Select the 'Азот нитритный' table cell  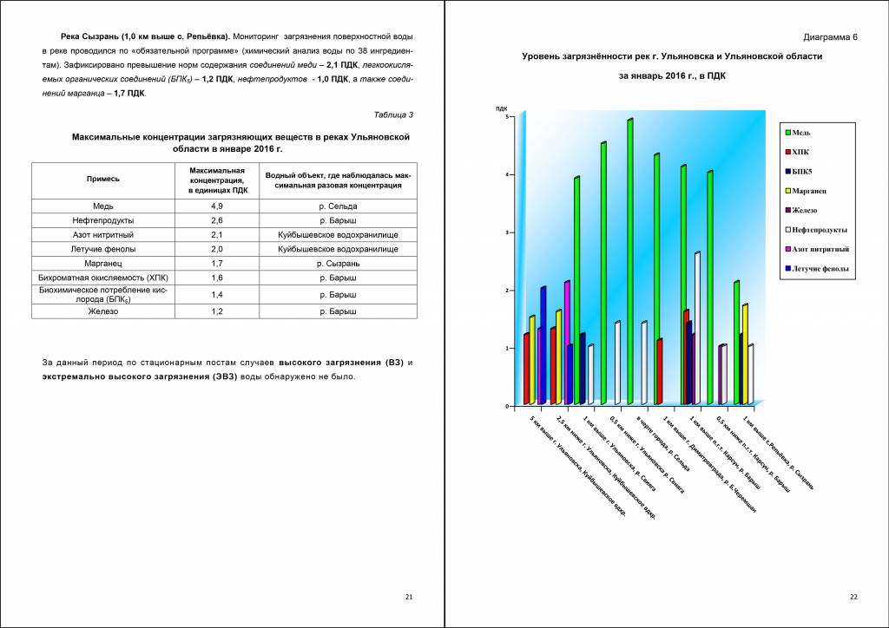[103, 234]
